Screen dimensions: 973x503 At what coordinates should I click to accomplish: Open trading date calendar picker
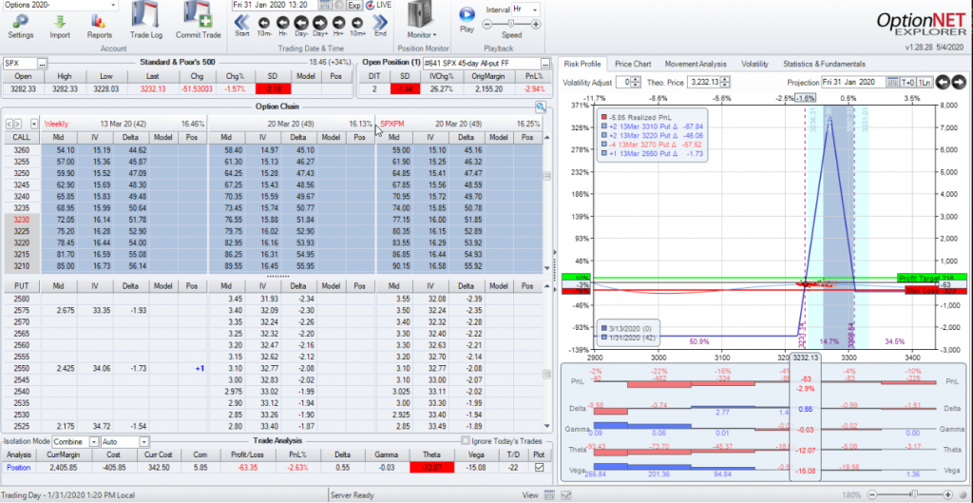tap(325, 5)
